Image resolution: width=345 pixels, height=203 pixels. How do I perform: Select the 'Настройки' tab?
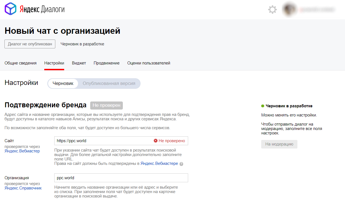54,63
